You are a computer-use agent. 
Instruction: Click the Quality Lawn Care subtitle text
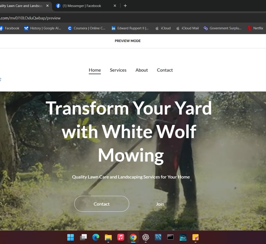pyautogui.click(x=131, y=177)
